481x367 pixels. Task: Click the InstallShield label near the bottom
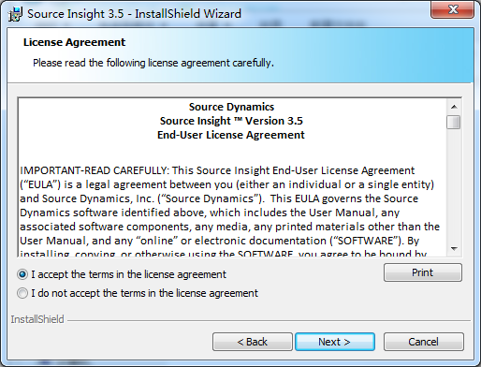click(x=37, y=319)
